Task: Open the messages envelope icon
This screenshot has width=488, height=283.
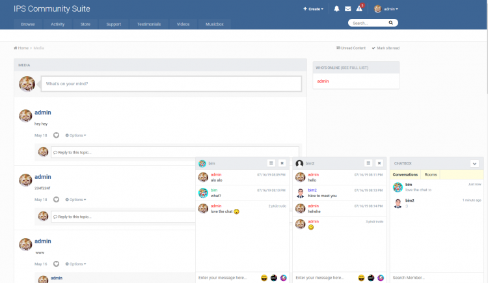Action: [348, 9]
